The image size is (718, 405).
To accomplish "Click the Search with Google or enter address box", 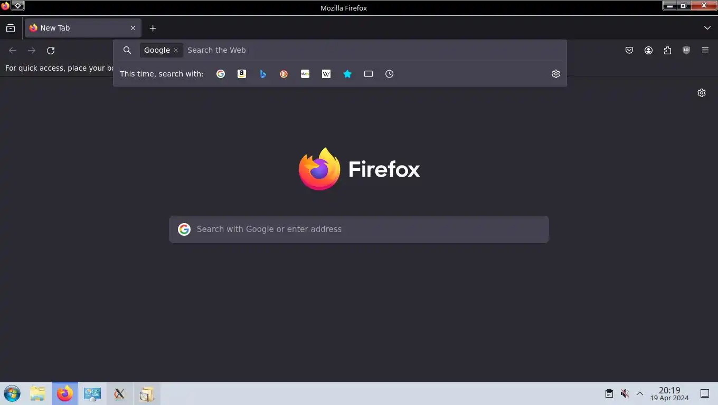I will point(359,229).
